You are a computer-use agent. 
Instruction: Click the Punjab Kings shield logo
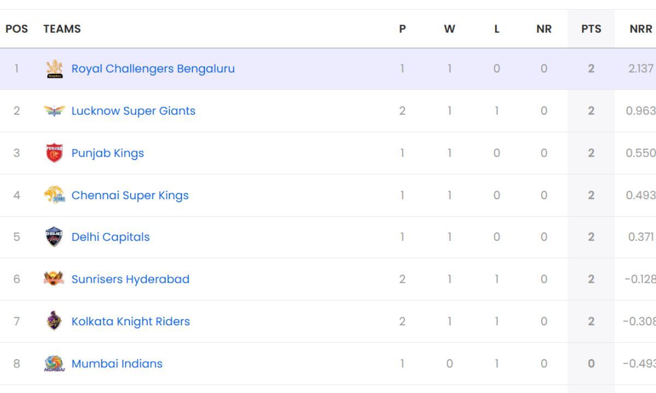(54, 153)
